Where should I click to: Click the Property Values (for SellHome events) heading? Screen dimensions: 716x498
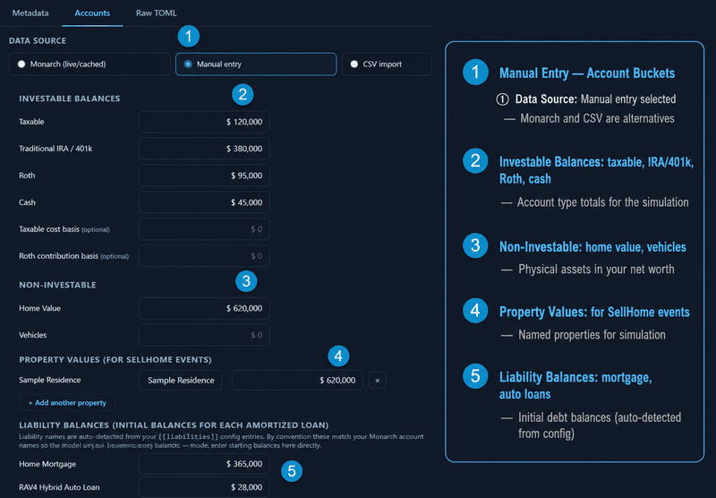tap(115, 359)
